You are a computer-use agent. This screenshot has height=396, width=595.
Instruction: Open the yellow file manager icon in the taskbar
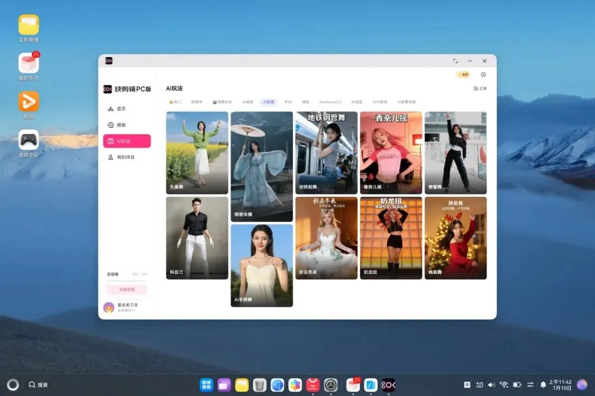coord(242,385)
